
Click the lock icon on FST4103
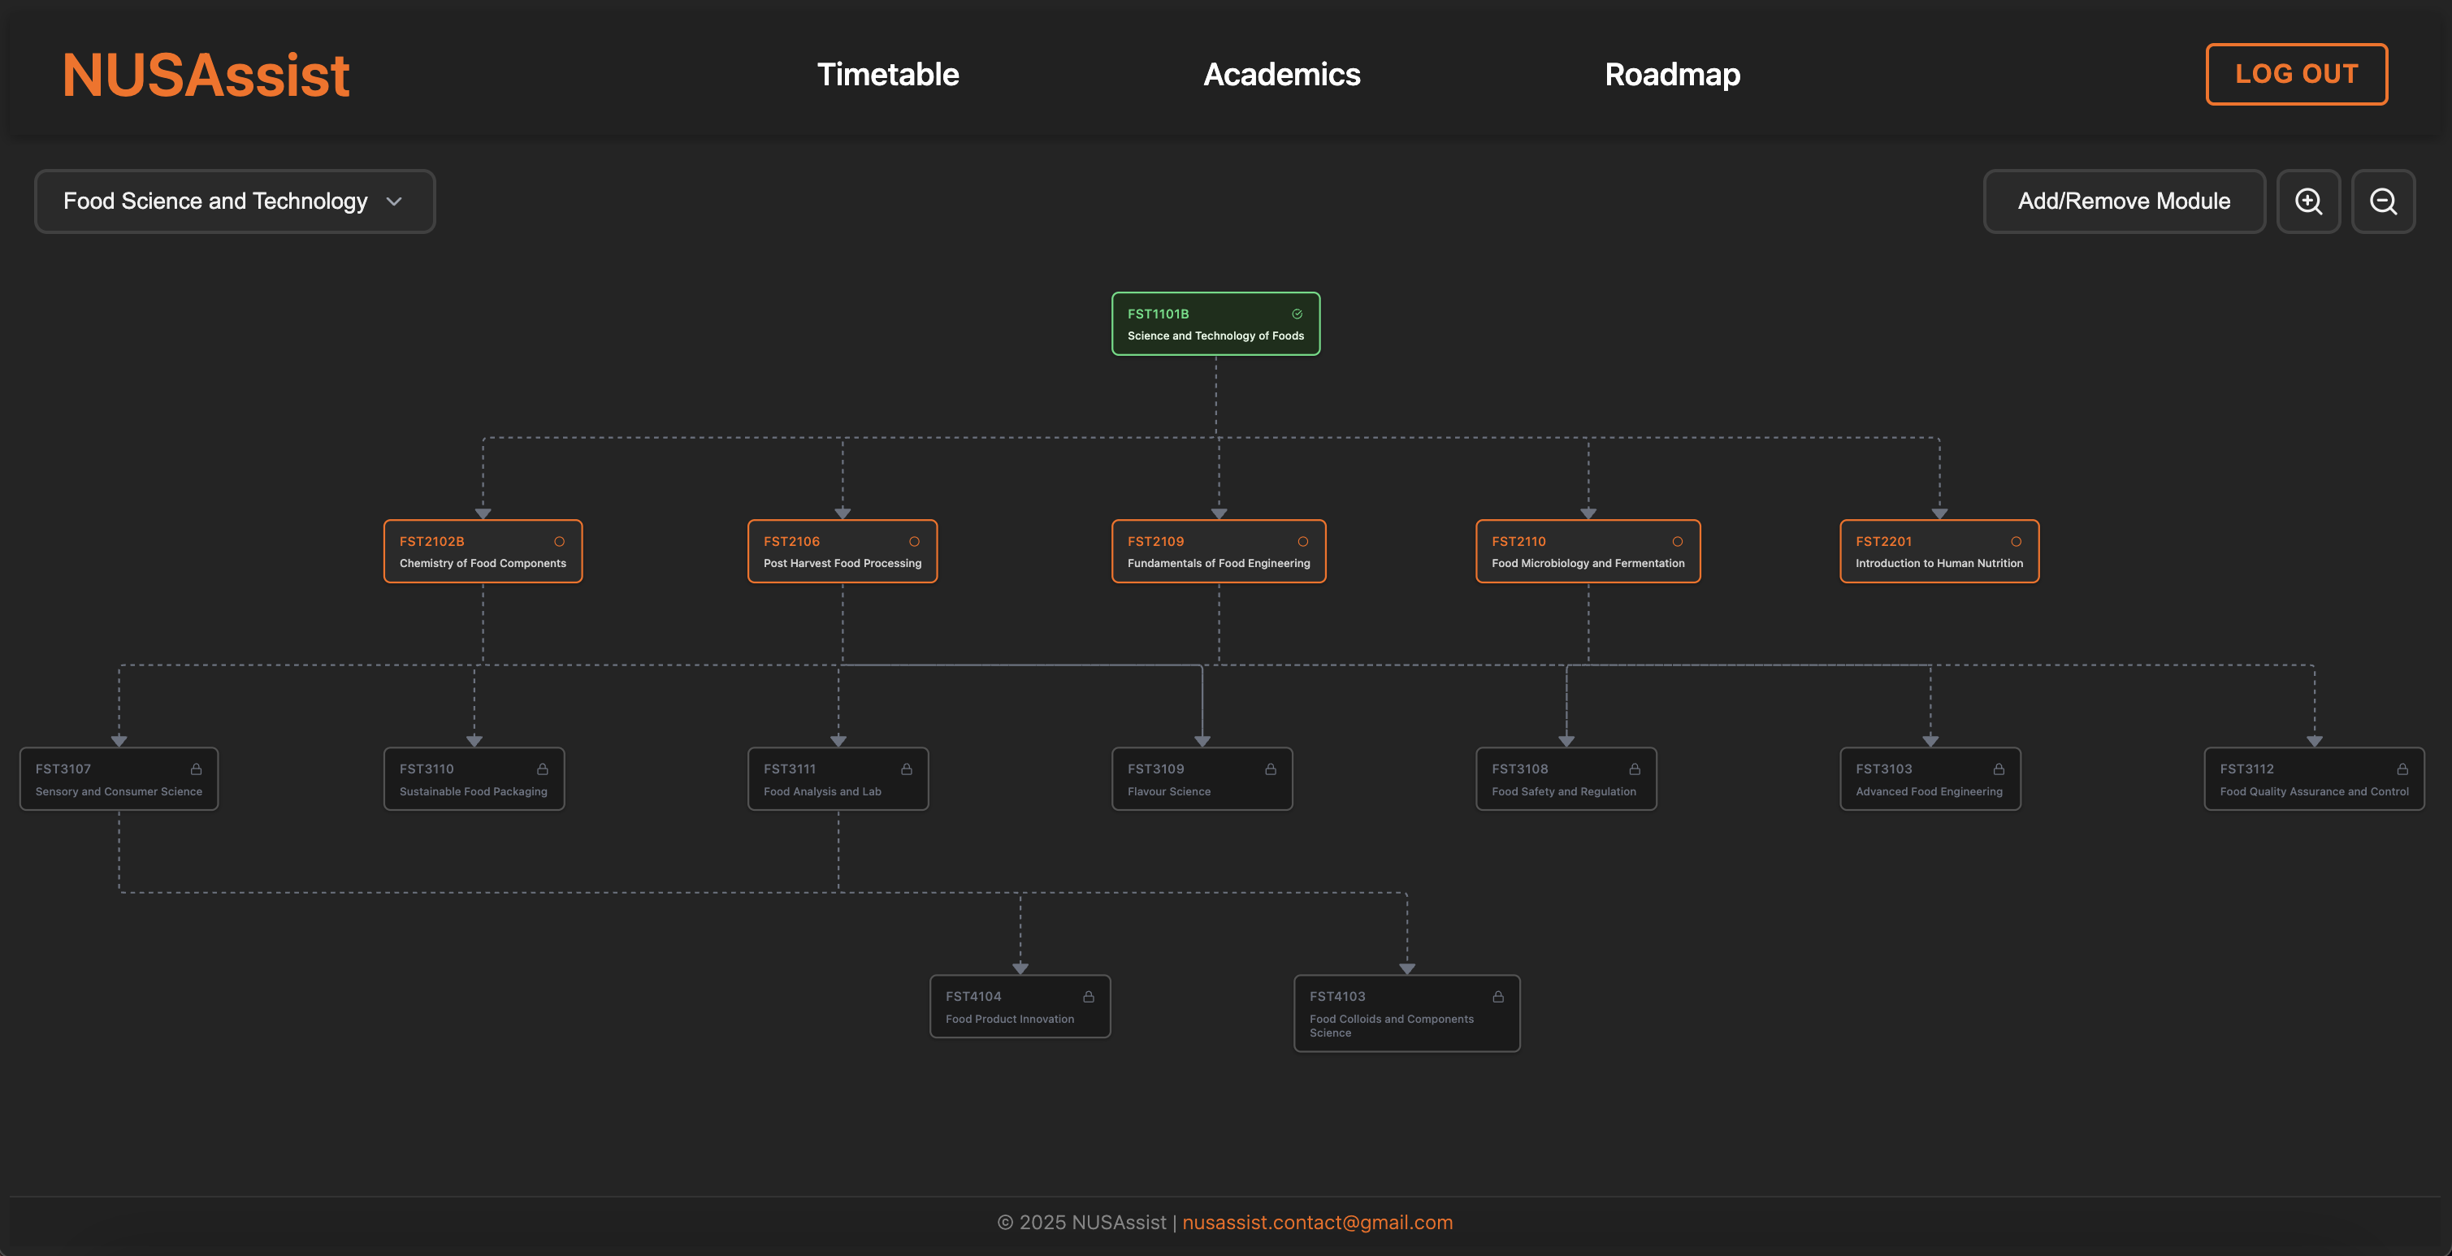click(x=1498, y=996)
